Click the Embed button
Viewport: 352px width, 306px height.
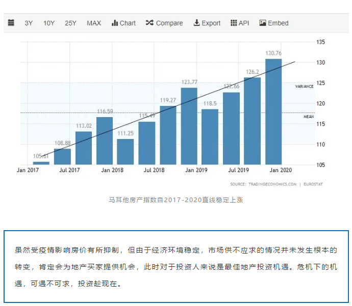click(x=274, y=23)
